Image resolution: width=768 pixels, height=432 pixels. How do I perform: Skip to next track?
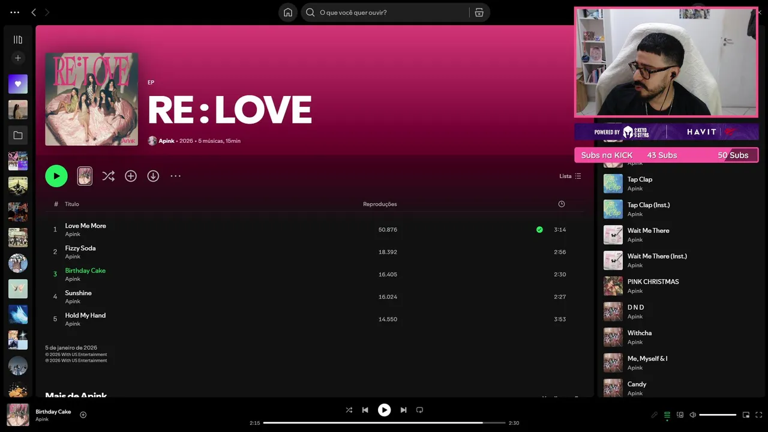pyautogui.click(x=403, y=410)
